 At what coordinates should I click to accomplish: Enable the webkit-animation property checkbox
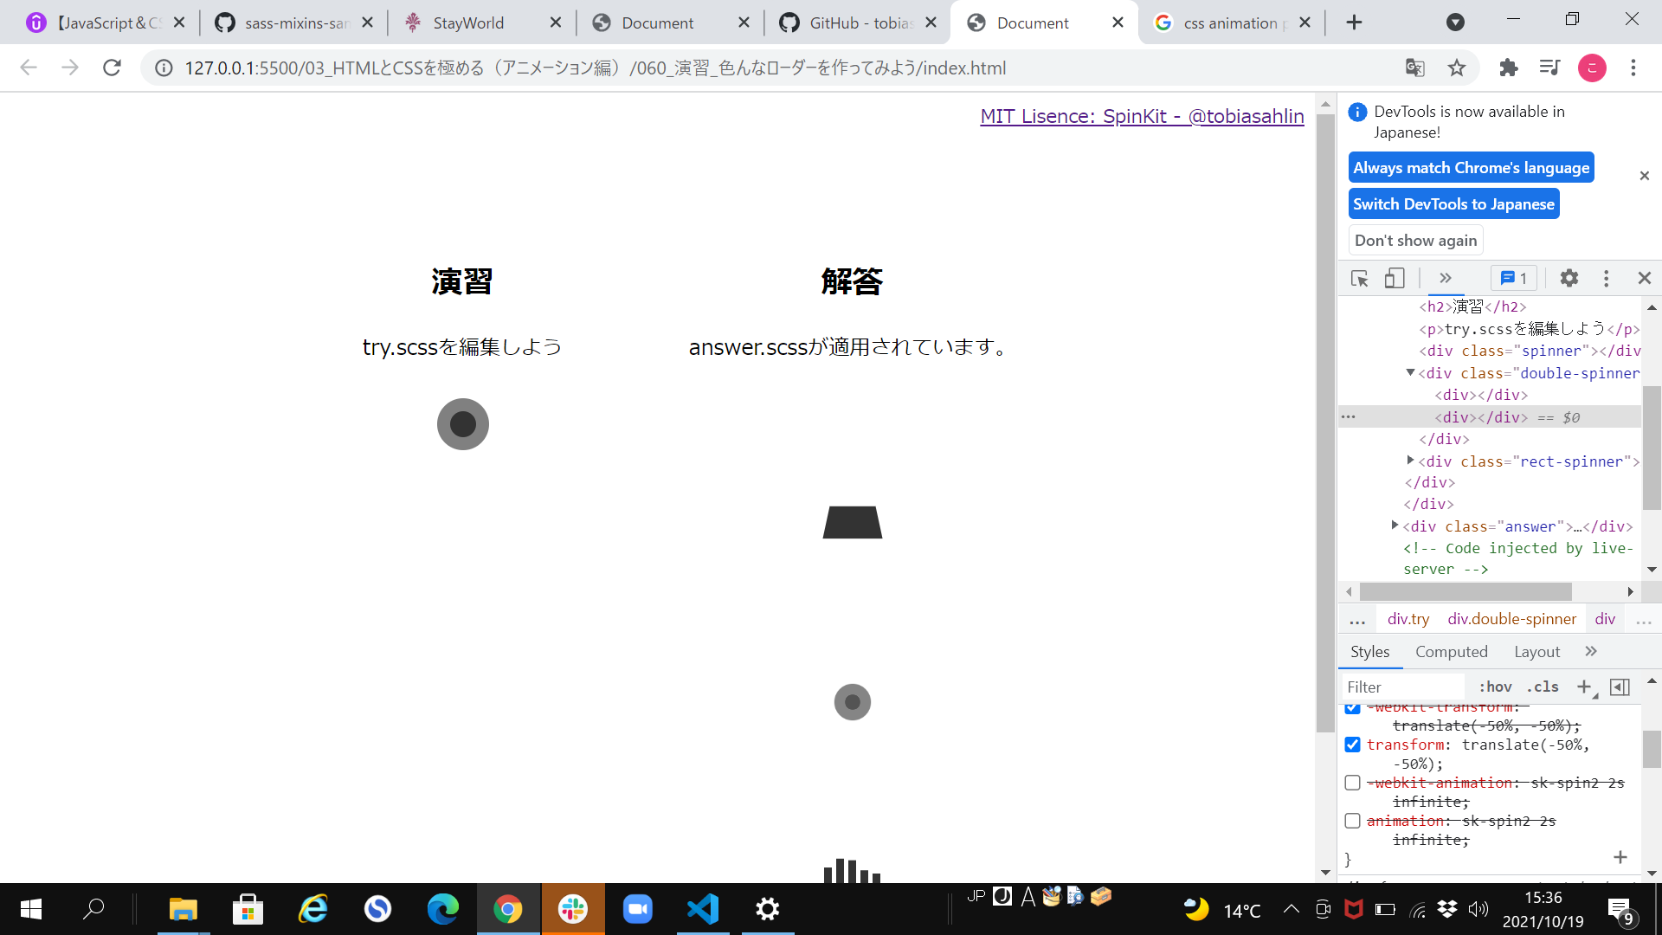tap(1353, 783)
